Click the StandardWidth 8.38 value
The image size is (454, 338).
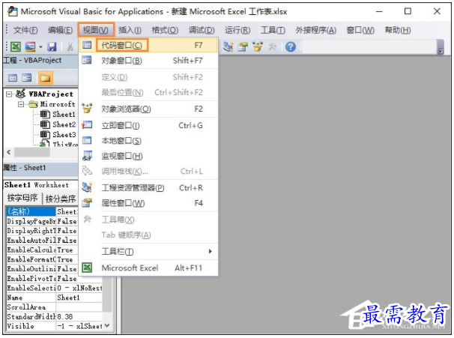79,316
